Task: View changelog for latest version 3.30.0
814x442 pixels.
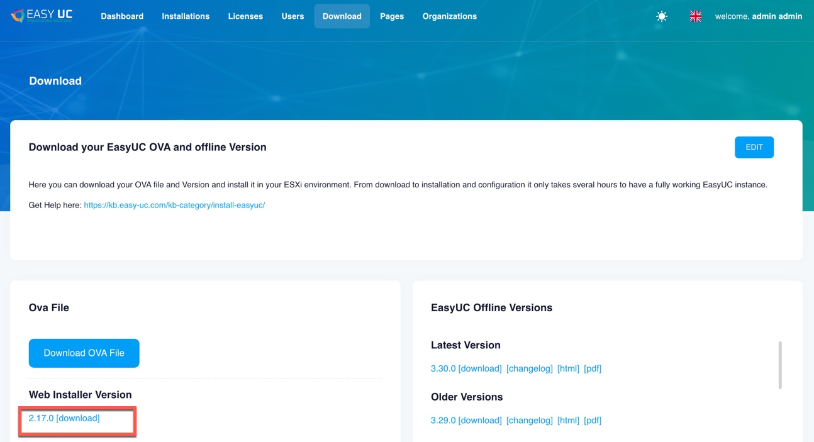Action: 529,368
